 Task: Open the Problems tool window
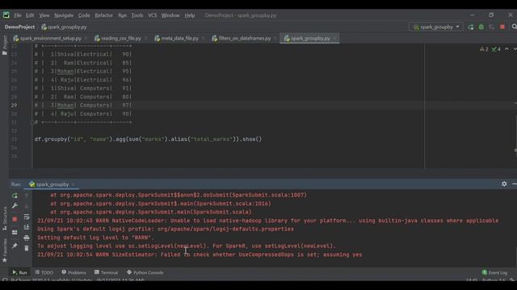pyautogui.click(x=74, y=272)
